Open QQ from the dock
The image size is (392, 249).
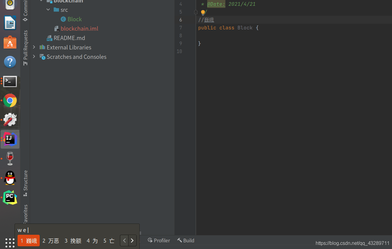coord(10,178)
